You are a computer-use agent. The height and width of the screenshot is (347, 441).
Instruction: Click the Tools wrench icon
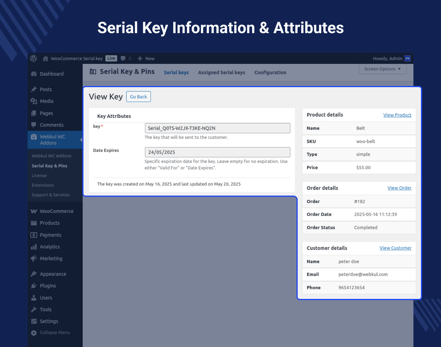coord(34,310)
